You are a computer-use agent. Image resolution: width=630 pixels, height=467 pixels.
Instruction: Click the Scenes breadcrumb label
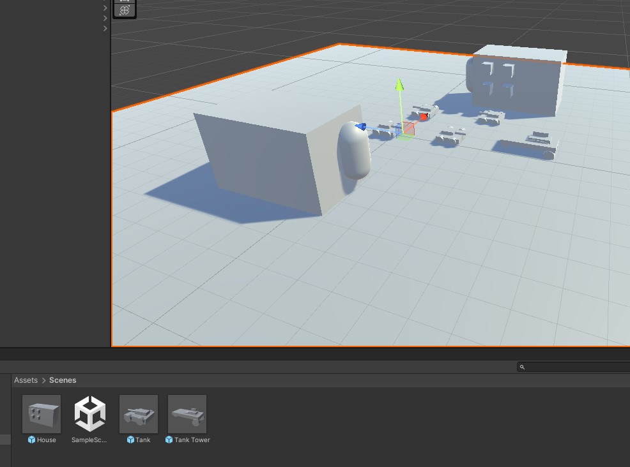pos(63,380)
